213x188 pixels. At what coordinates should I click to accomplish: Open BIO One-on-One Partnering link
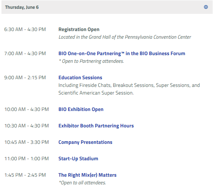tap(122, 54)
